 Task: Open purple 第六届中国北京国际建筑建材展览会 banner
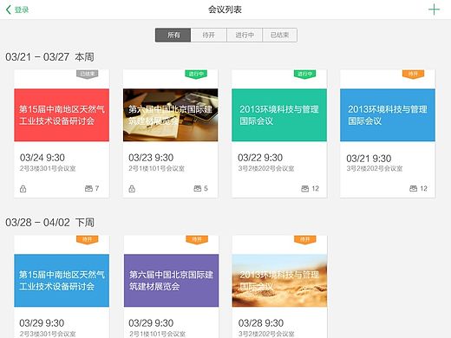pos(172,281)
